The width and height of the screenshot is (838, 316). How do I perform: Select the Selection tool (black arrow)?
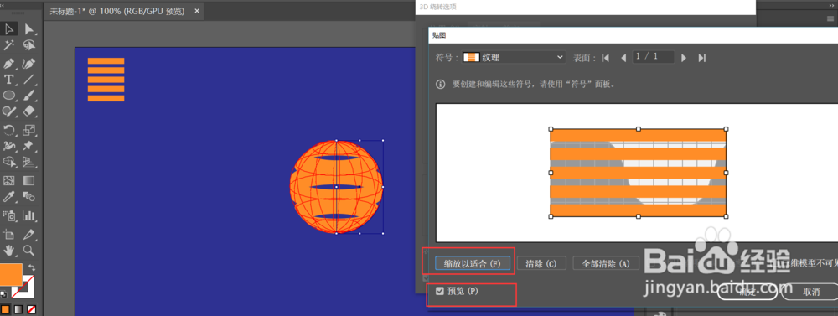(x=8, y=28)
